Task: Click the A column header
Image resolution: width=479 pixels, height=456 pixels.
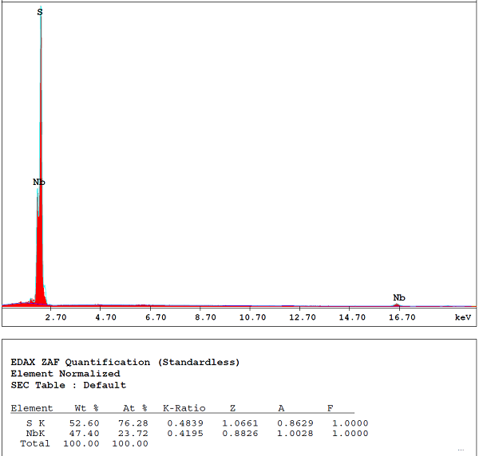Action: pos(281,408)
